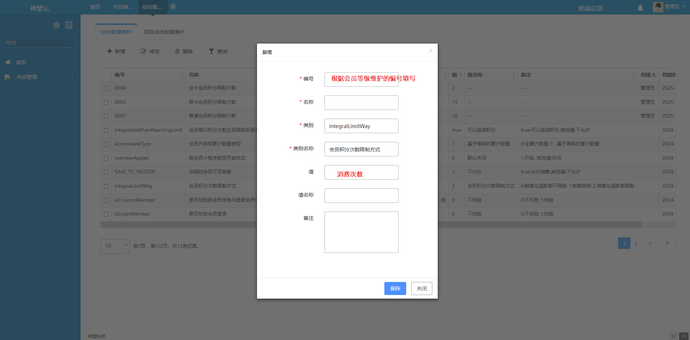Click the cell 金卡会员积分限制次数
This screenshot has height=340, width=690.
click(x=212, y=88)
